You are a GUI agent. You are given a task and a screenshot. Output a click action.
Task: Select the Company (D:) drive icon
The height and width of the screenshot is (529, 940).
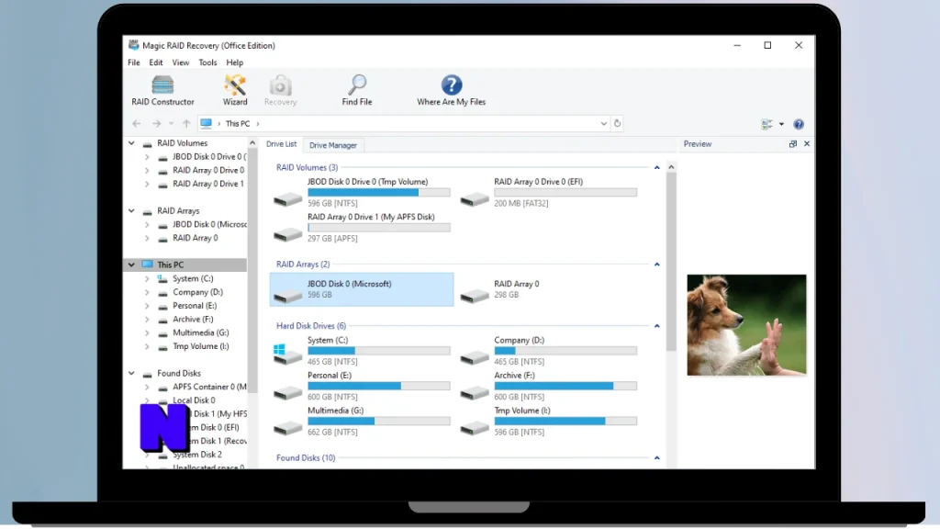[475, 357]
